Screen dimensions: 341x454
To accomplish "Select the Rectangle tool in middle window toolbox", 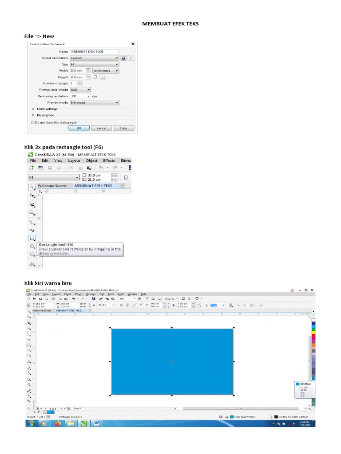I will [32, 238].
